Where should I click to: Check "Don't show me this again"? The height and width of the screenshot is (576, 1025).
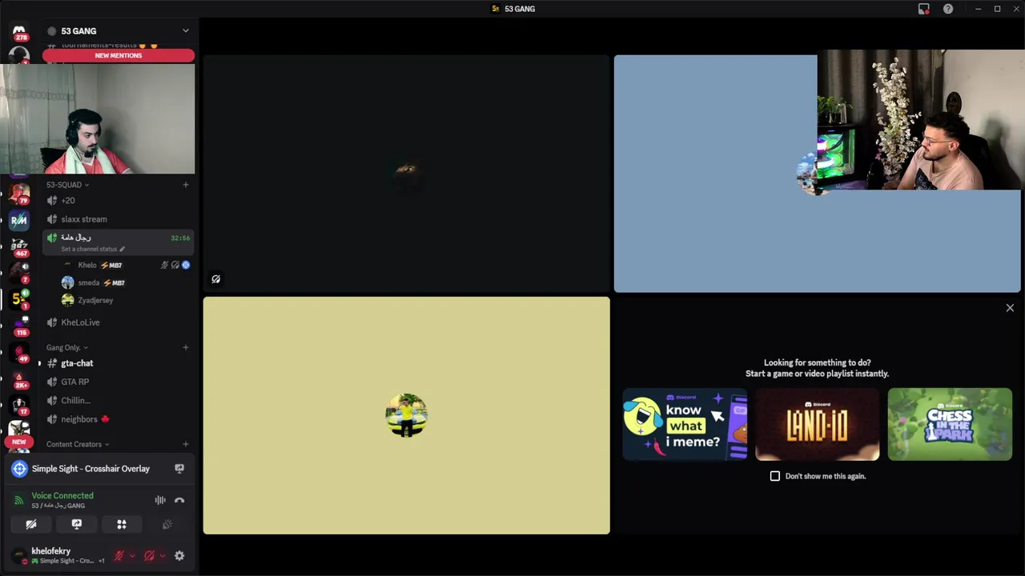click(x=774, y=476)
